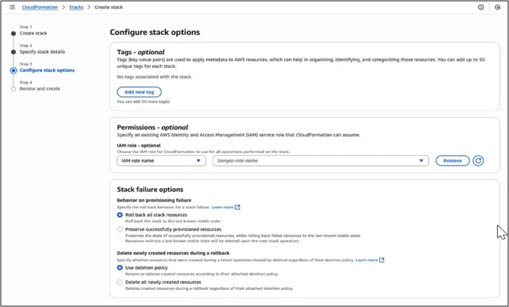
Task: Open provisioning failure Learn more external link
Action: click(226, 207)
